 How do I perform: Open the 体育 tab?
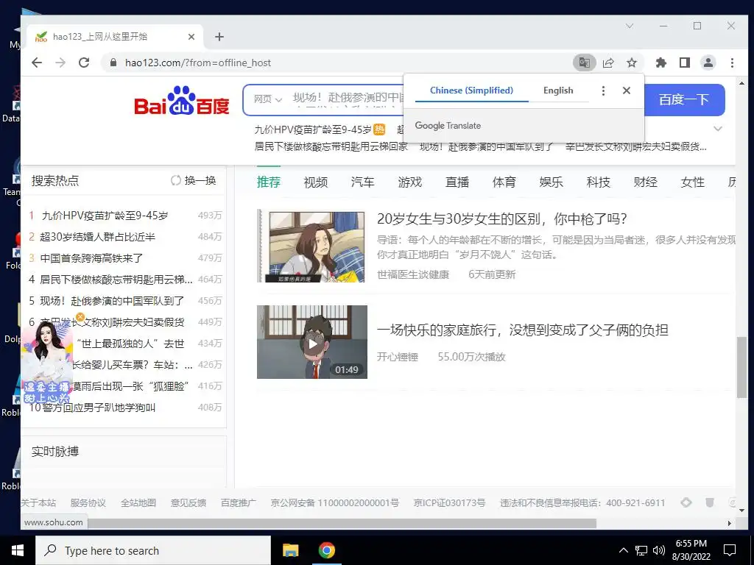point(504,182)
